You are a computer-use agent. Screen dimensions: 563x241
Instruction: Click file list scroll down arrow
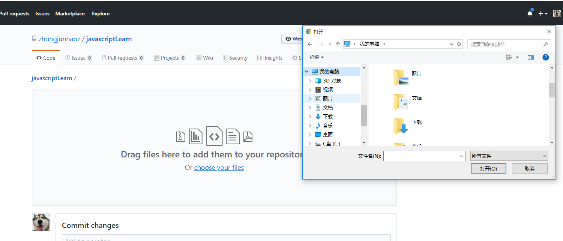(x=552, y=142)
